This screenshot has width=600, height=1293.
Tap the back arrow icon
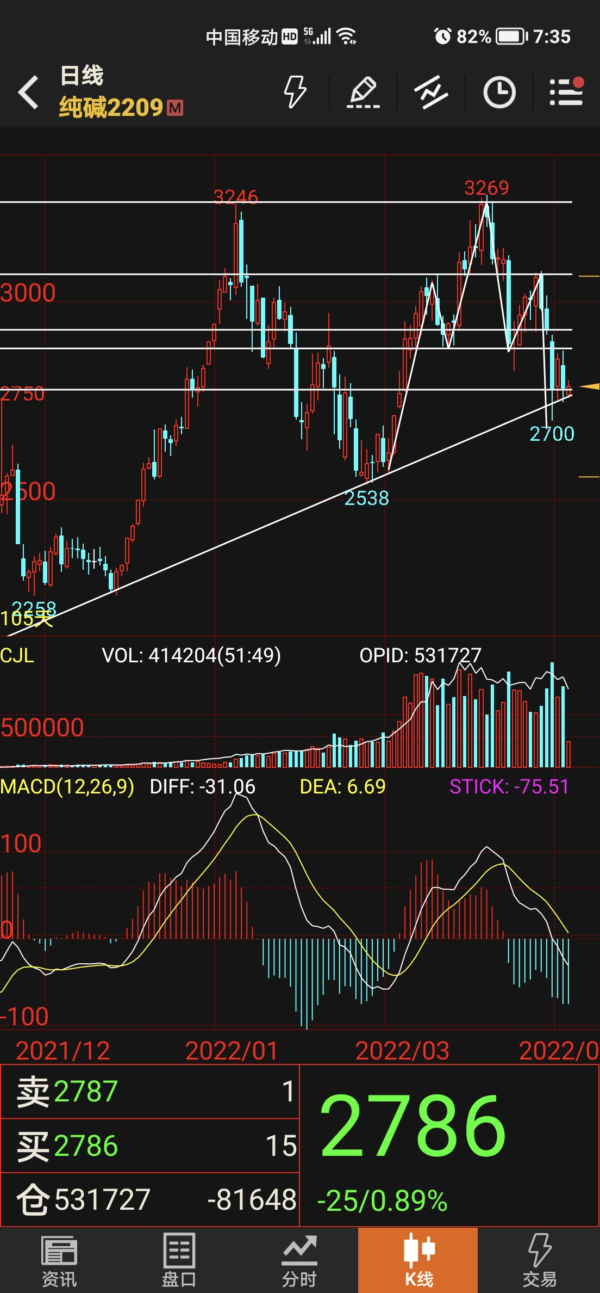point(29,92)
